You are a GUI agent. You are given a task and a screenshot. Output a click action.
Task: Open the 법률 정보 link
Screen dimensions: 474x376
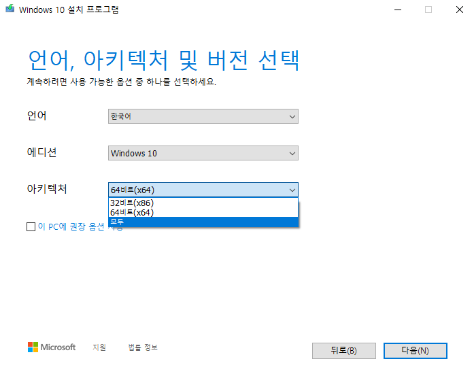point(143,347)
